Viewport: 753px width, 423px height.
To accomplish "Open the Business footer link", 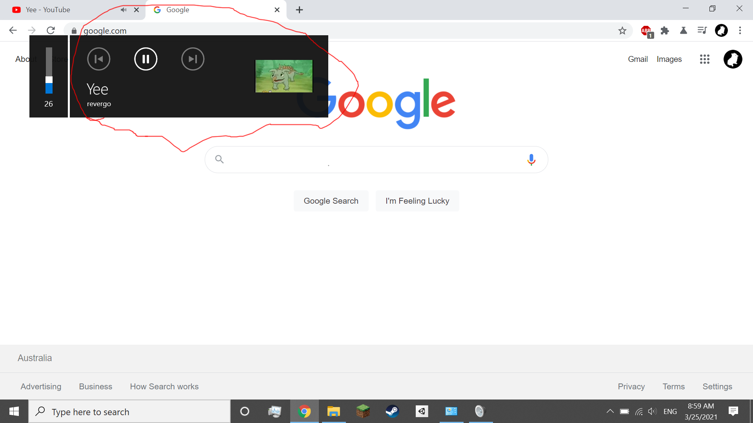I will (95, 387).
